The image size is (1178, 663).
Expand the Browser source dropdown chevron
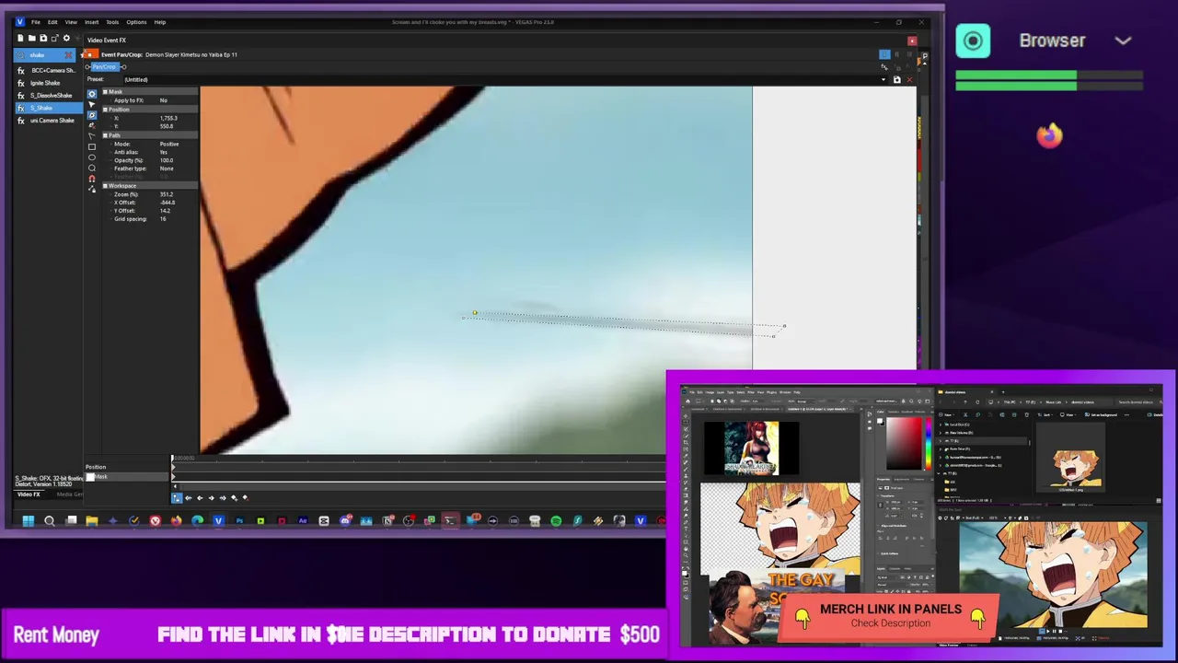point(1123,41)
